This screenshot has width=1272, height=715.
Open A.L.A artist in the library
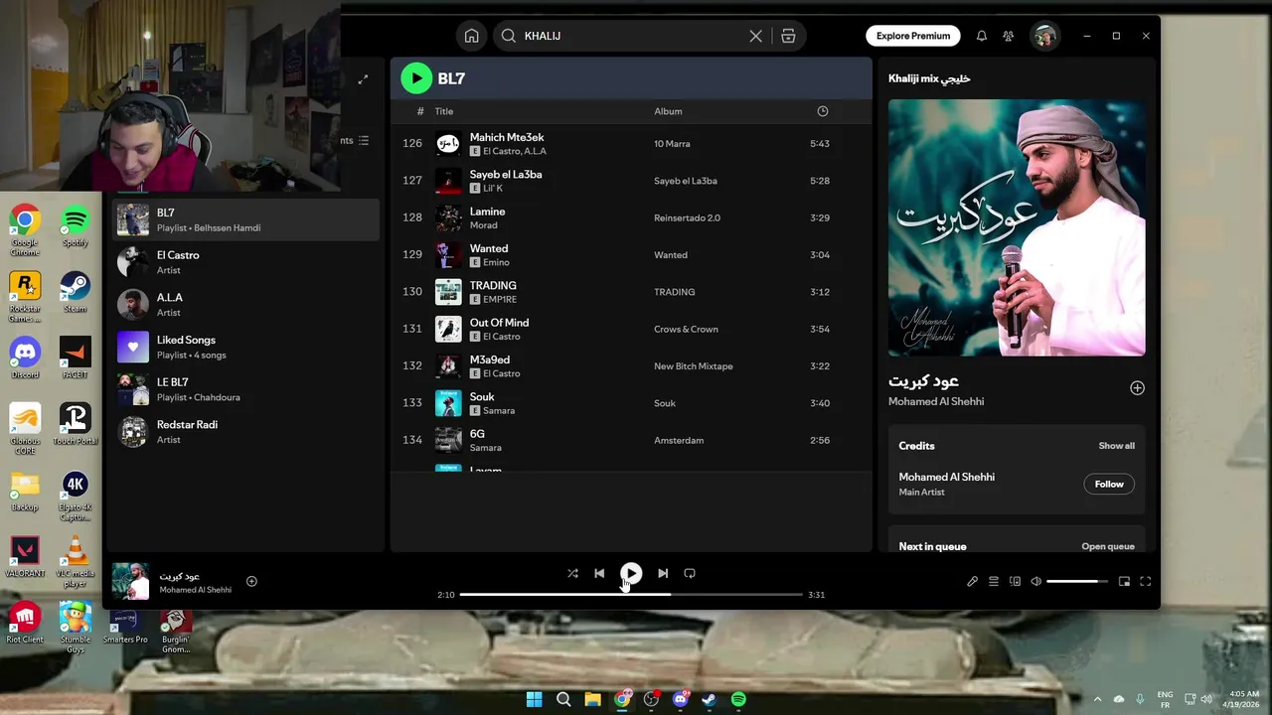[245, 304]
